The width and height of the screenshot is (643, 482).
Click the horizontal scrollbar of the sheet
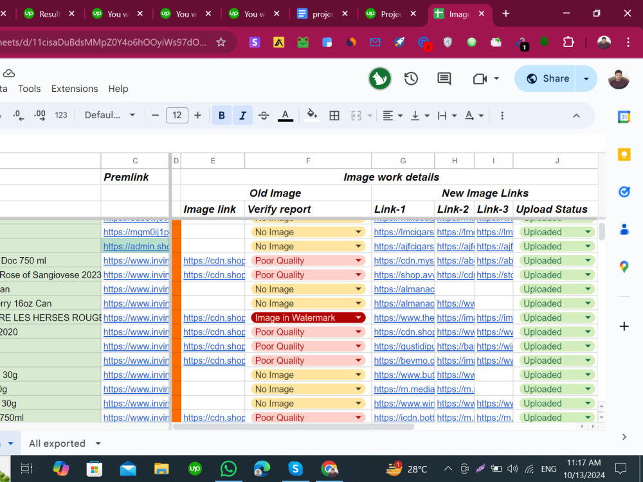293,426
